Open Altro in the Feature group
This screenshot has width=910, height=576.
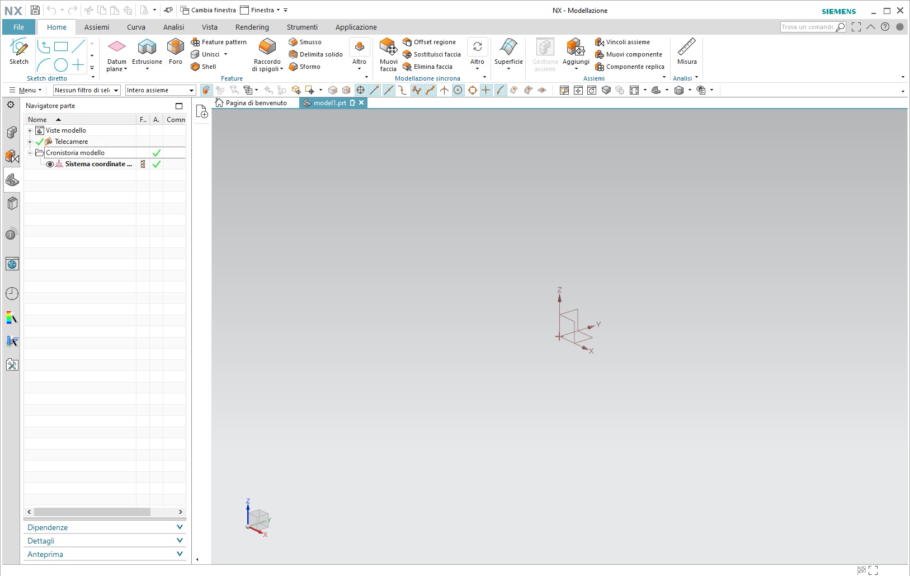click(359, 54)
